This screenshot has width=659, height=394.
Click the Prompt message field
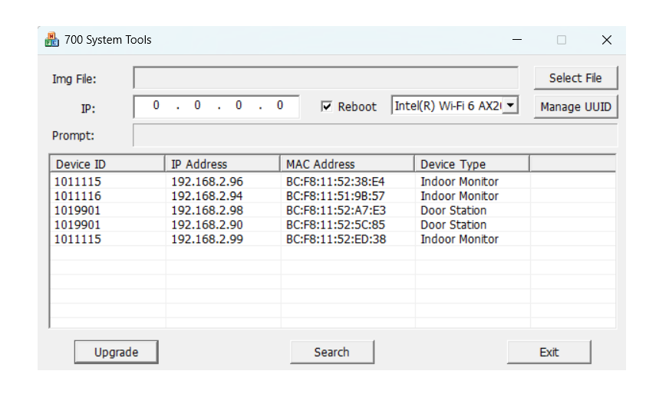click(x=375, y=135)
